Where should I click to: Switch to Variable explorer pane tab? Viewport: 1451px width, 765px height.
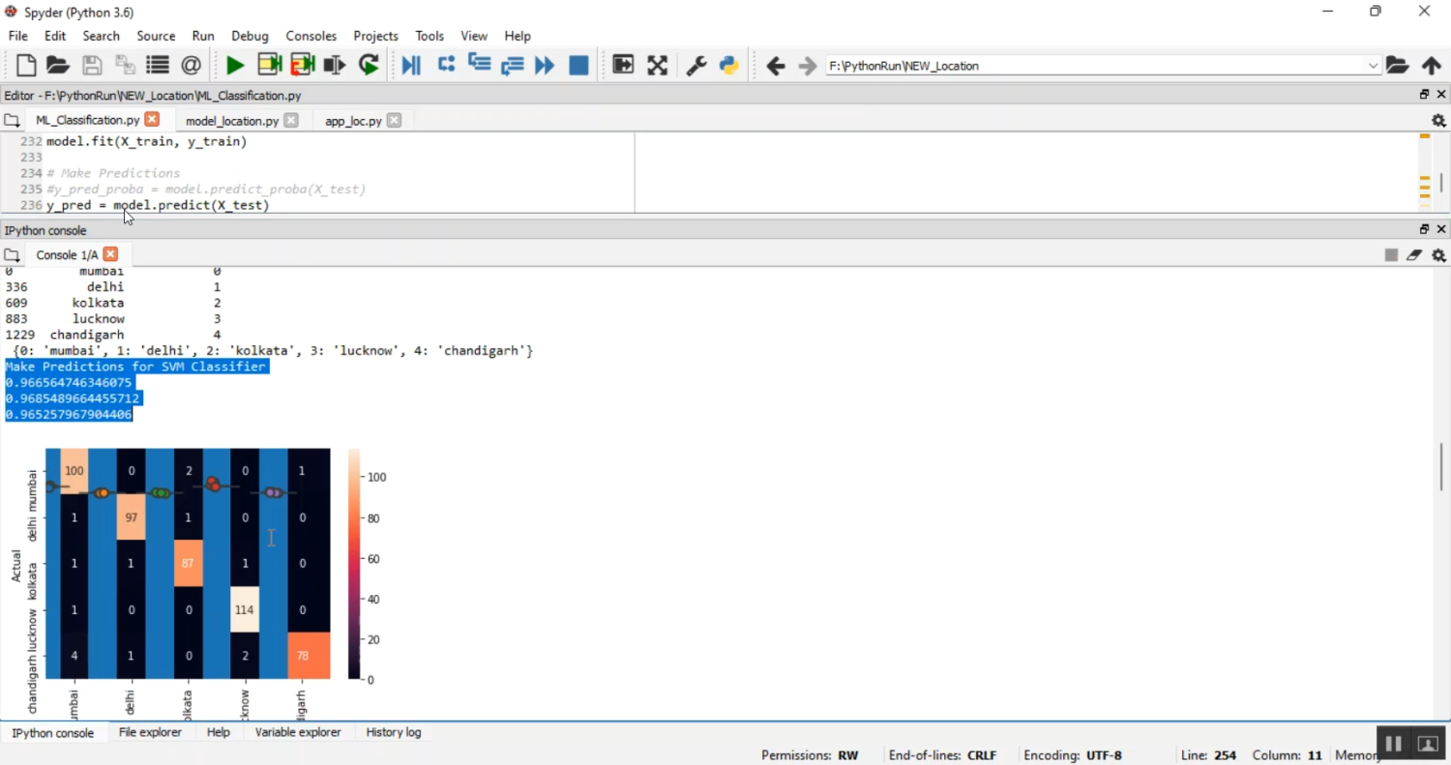[x=297, y=732]
